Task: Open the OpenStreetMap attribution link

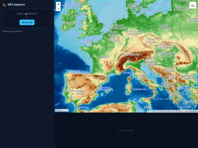Action: [x=191, y=111]
